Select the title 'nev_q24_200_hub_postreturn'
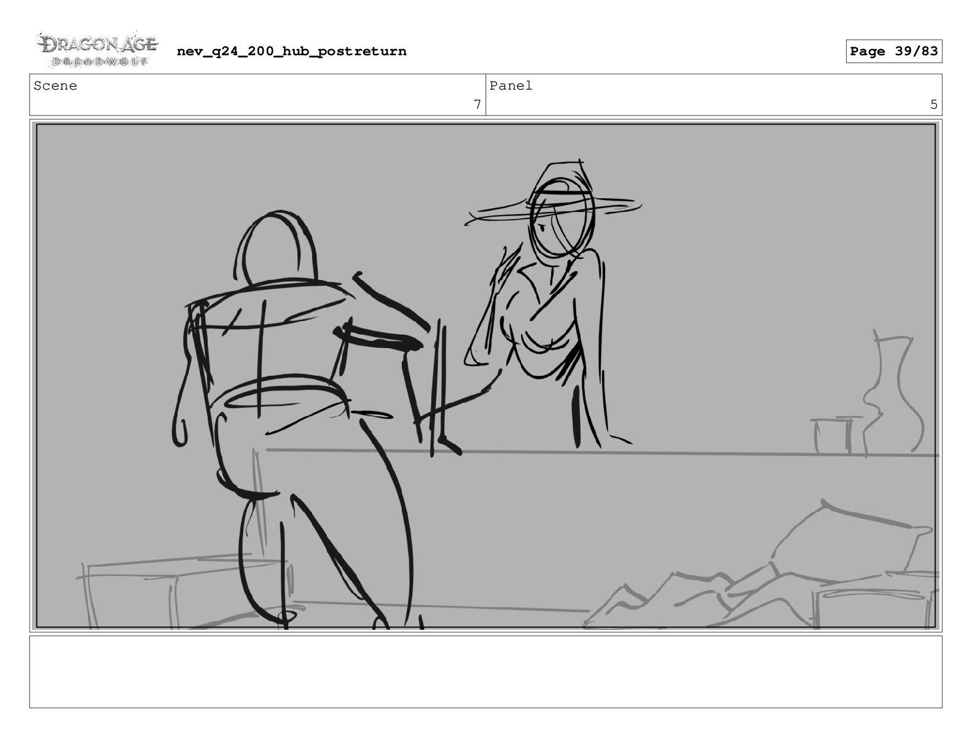 (291, 51)
